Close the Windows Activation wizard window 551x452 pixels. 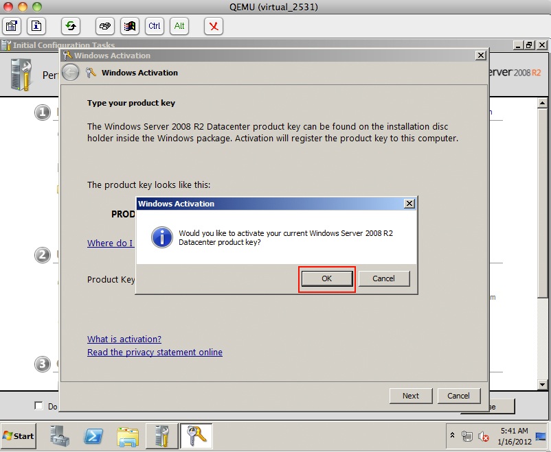480,56
